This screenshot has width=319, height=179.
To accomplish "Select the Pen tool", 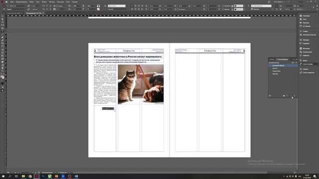I will coord(2,37).
